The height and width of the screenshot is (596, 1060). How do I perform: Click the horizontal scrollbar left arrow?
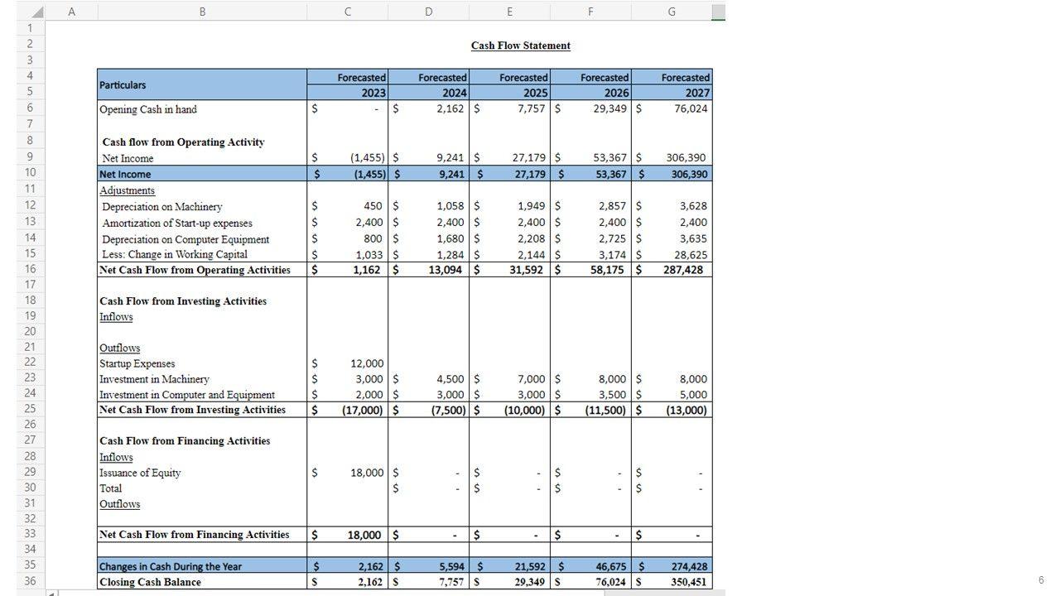coord(51,593)
